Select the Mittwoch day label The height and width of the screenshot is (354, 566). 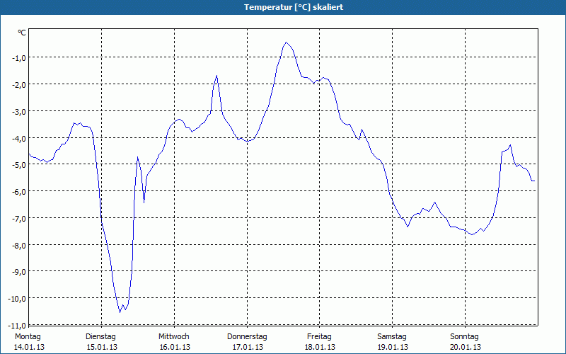pos(174,337)
